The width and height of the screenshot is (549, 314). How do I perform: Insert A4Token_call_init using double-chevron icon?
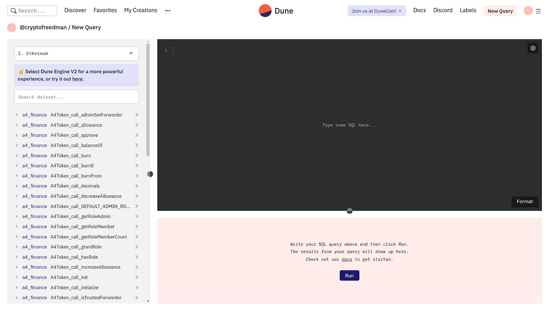pyautogui.click(x=136, y=277)
